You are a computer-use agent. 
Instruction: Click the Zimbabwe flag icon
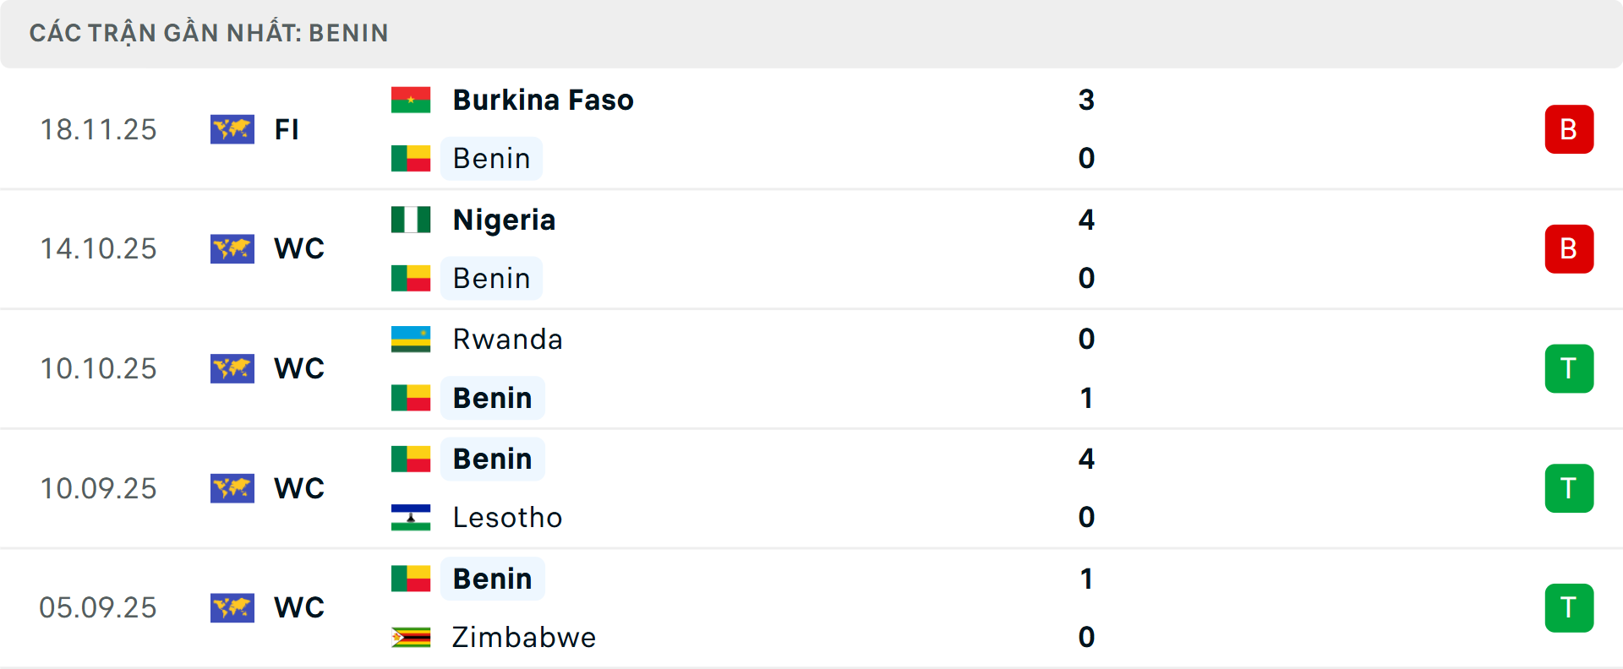411,637
